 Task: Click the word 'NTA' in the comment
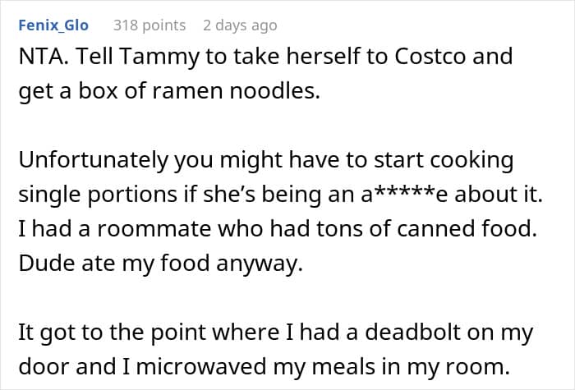[x=39, y=57]
